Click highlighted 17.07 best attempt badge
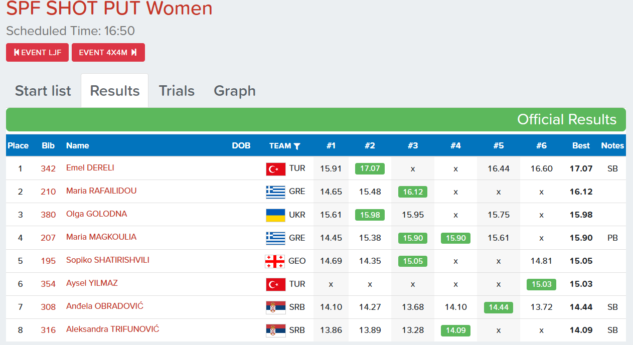This screenshot has height=345, width=633. click(x=370, y=168)
